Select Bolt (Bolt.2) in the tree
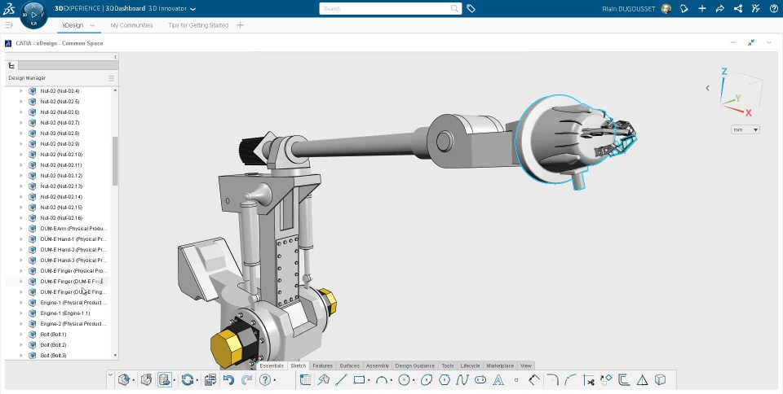 click(x=54, y=344)
